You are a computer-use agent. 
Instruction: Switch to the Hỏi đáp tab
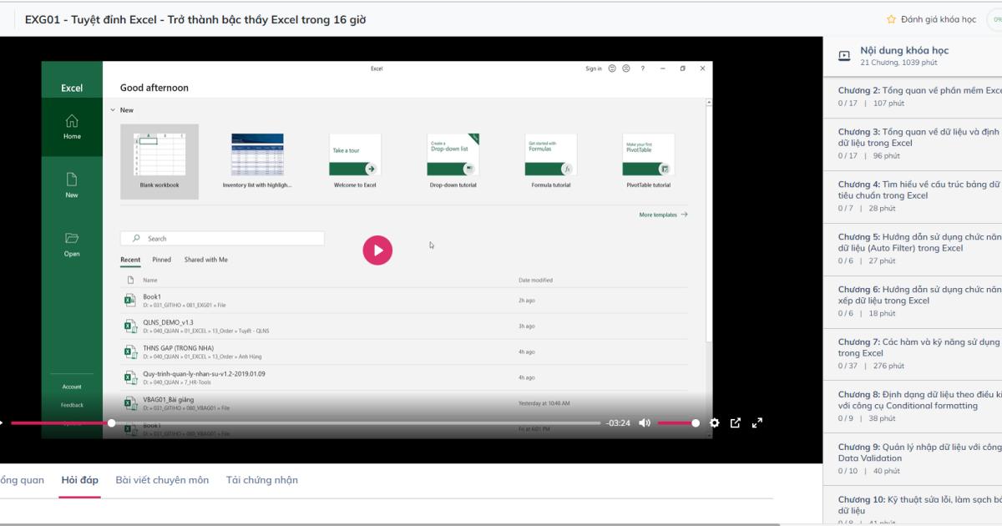point(80,480)
